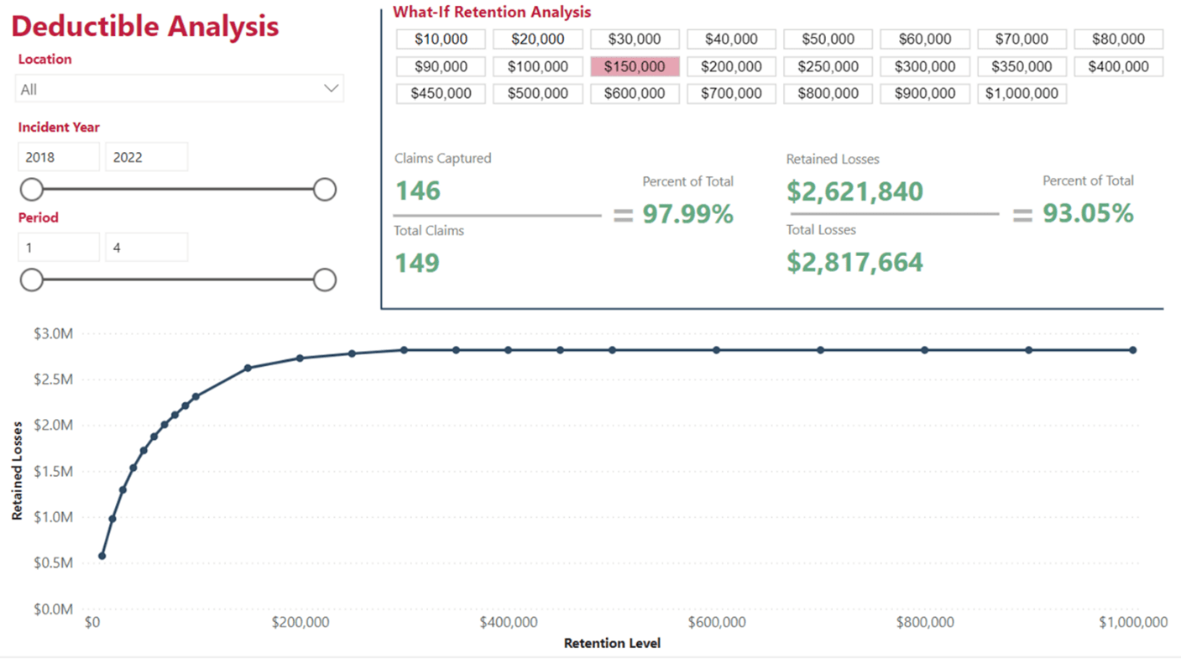The width and height of the screenshot is (1181, 659).
Task: Click the Location dropdown chevron arrow
Action: (332, 87)
